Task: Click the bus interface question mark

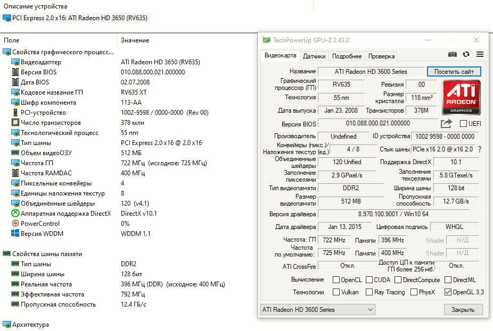Action: coord(480,149)
